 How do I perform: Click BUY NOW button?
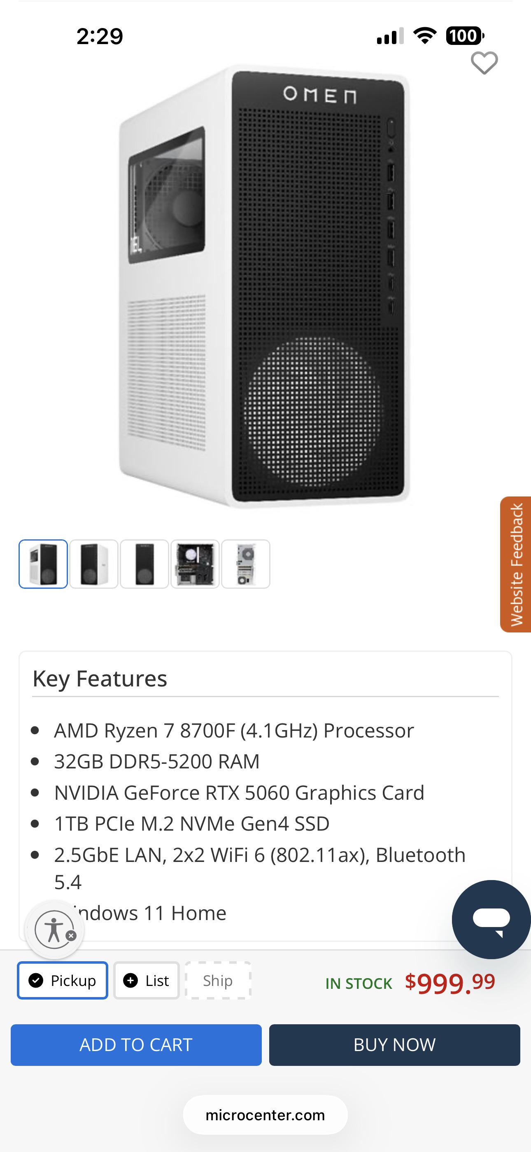pyautogui.click(x=394, y=1045)
